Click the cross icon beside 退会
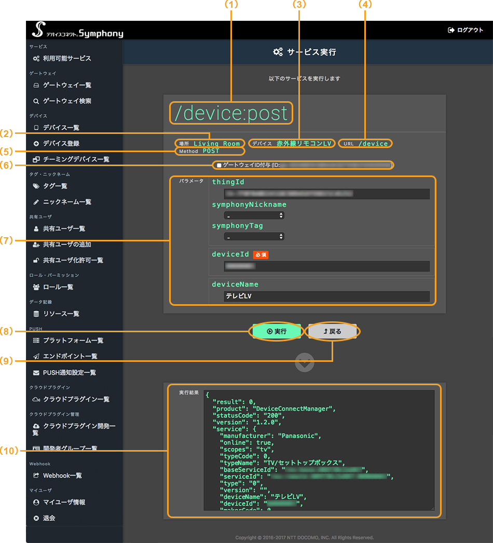493x543 pixels. (36, 518)
